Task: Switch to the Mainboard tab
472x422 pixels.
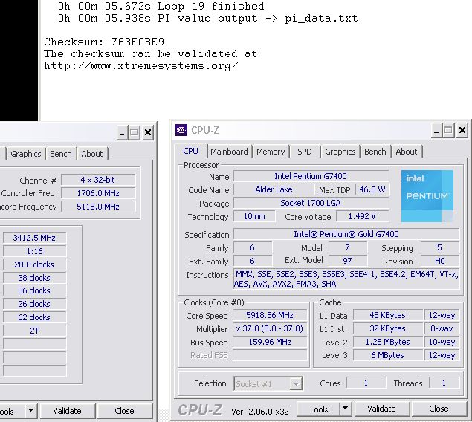Action: tap(229, 152)
